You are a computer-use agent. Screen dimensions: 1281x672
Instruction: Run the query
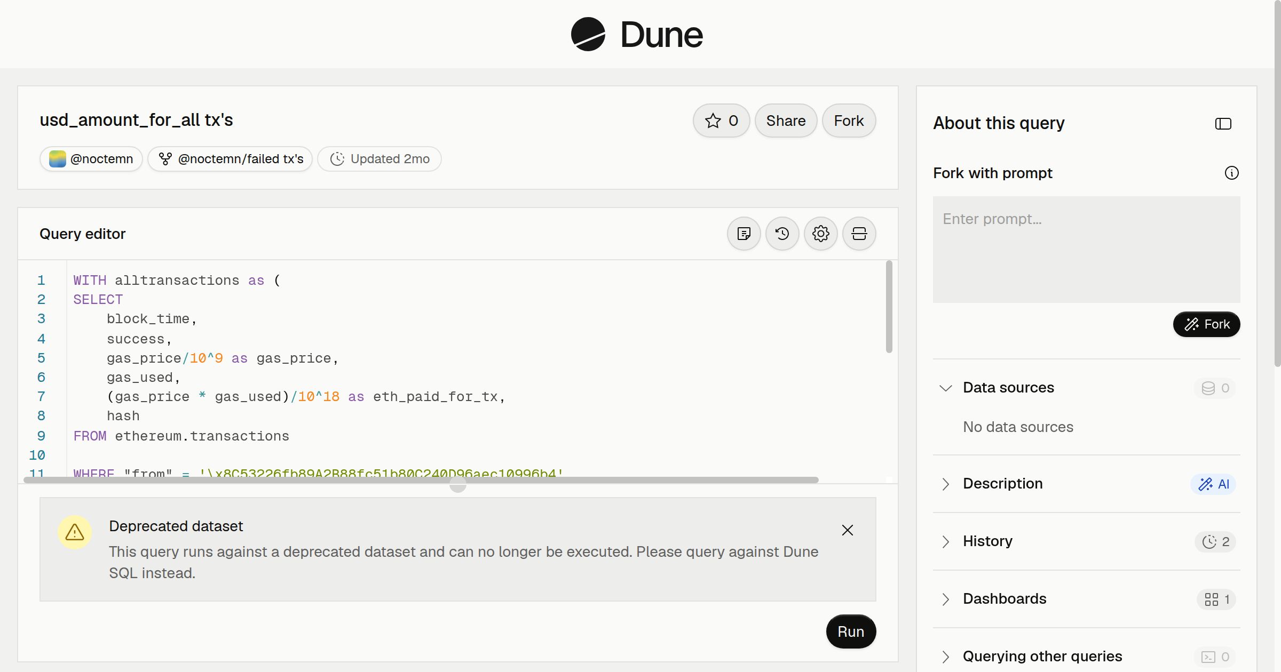[851, 631]
